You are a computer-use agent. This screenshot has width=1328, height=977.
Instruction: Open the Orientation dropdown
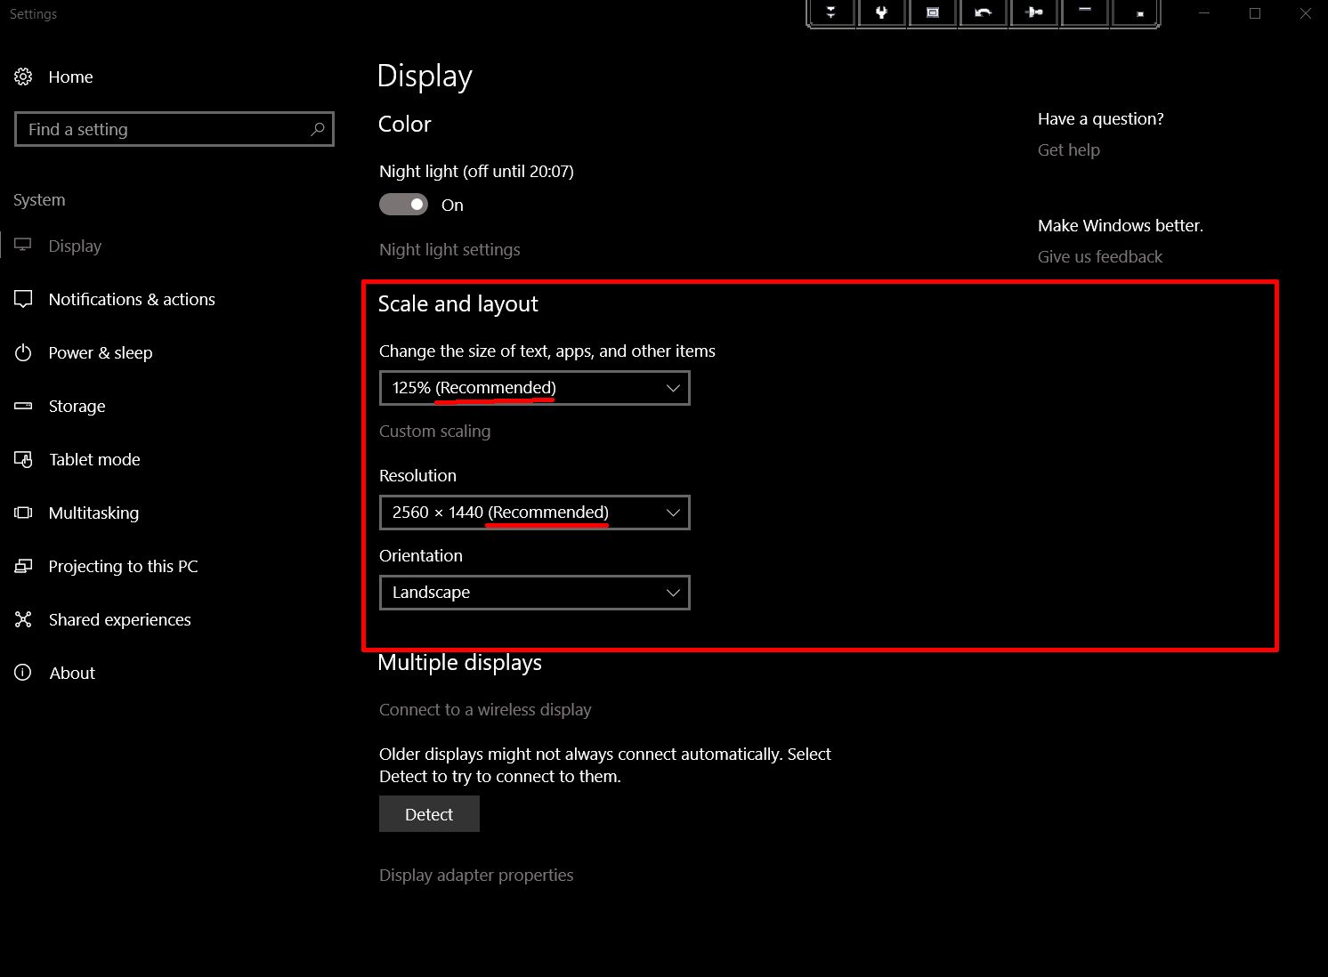(x=534, y=593)
